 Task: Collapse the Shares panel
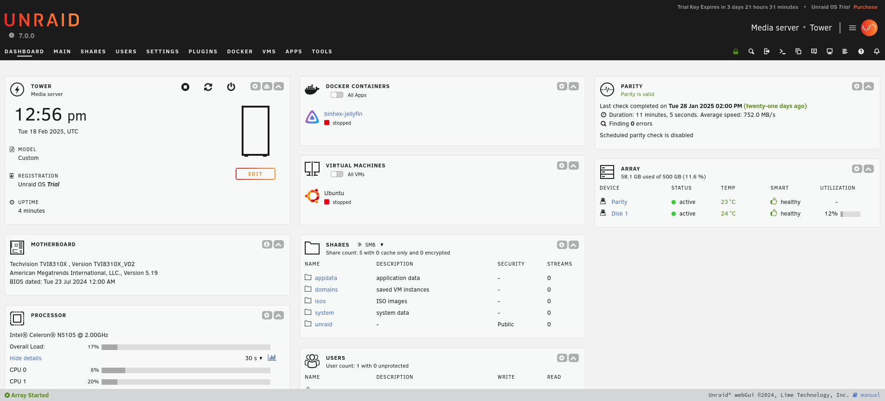tap(574, 245)
